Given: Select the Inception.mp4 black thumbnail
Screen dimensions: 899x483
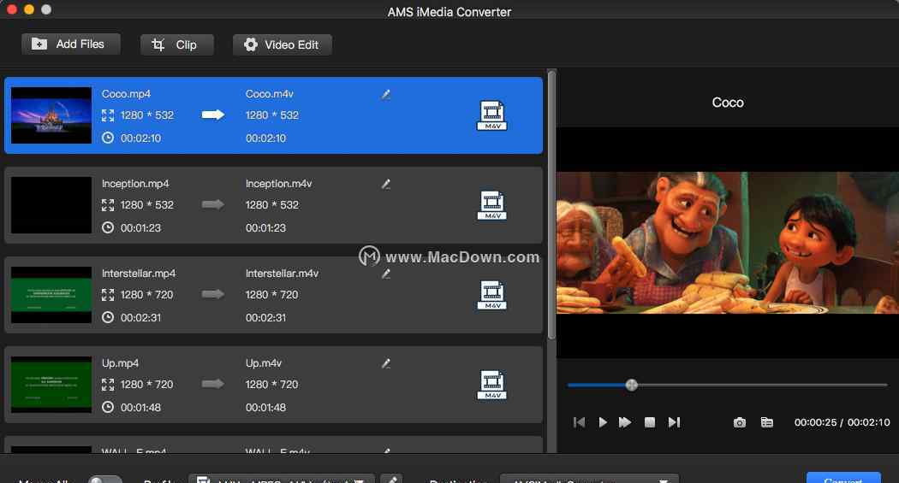Looking at the screenshot, I should pos(51,205).
